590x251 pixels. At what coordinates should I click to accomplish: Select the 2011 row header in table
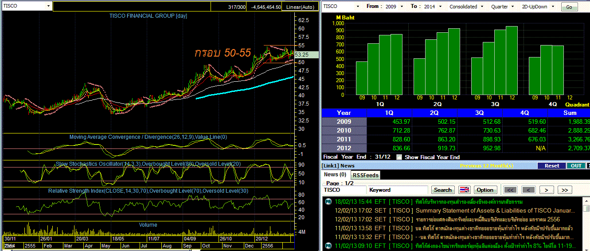344,139
